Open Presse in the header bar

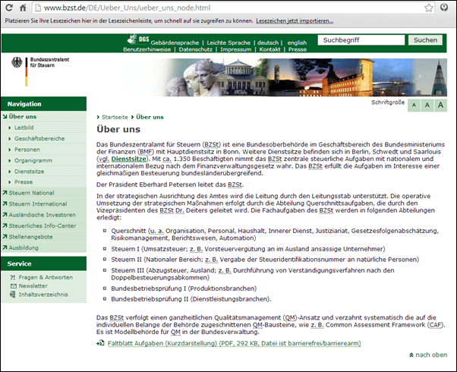click(298, 49)
